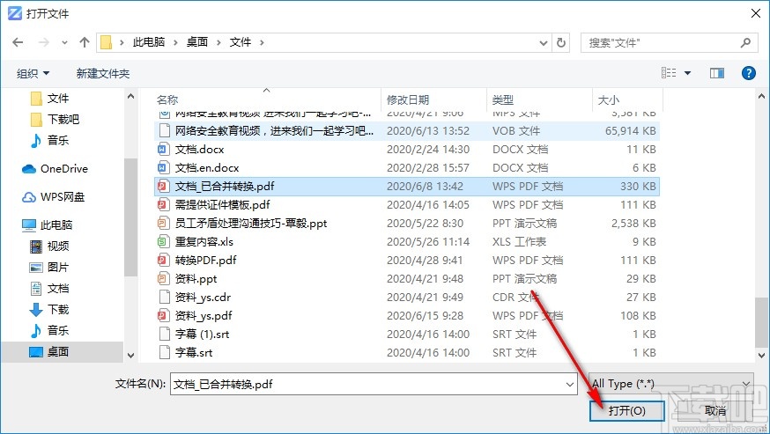This screenshot has height=434, width=770.
Task: Select file 需提供证件模板.pdf
Action: [407, 205]
